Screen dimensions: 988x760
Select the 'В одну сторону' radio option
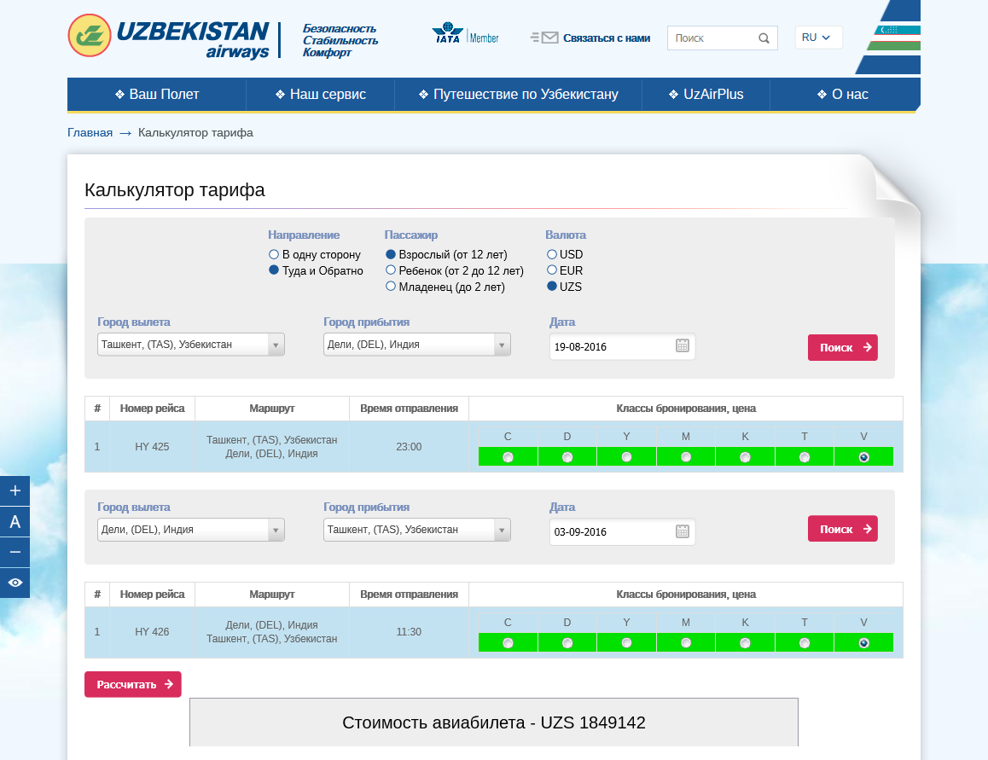tap(274, 254)
